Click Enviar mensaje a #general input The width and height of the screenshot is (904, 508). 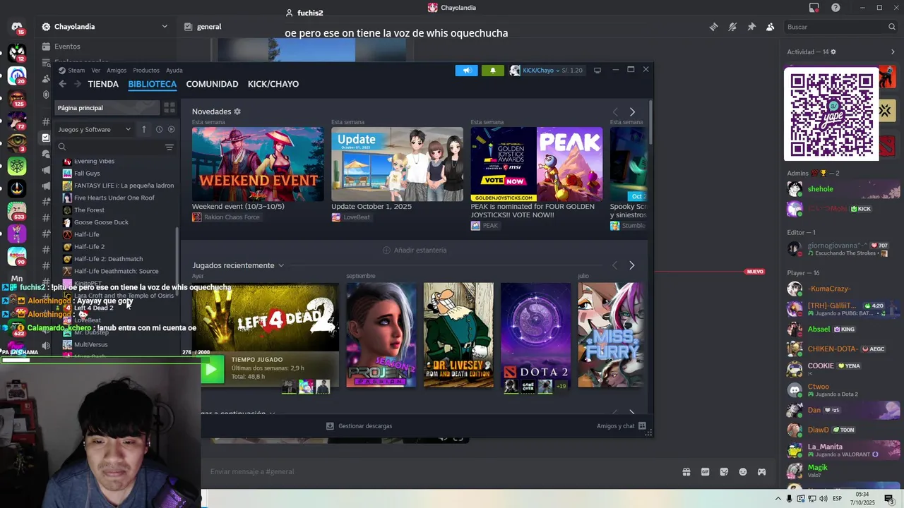438,472
